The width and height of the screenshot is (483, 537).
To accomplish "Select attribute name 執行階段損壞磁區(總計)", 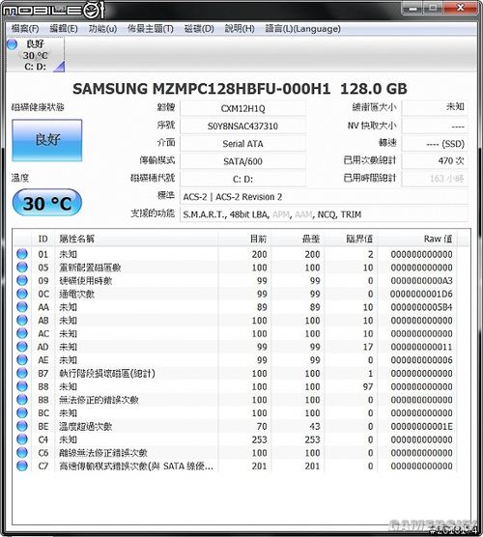I will [x=107, y=374].
